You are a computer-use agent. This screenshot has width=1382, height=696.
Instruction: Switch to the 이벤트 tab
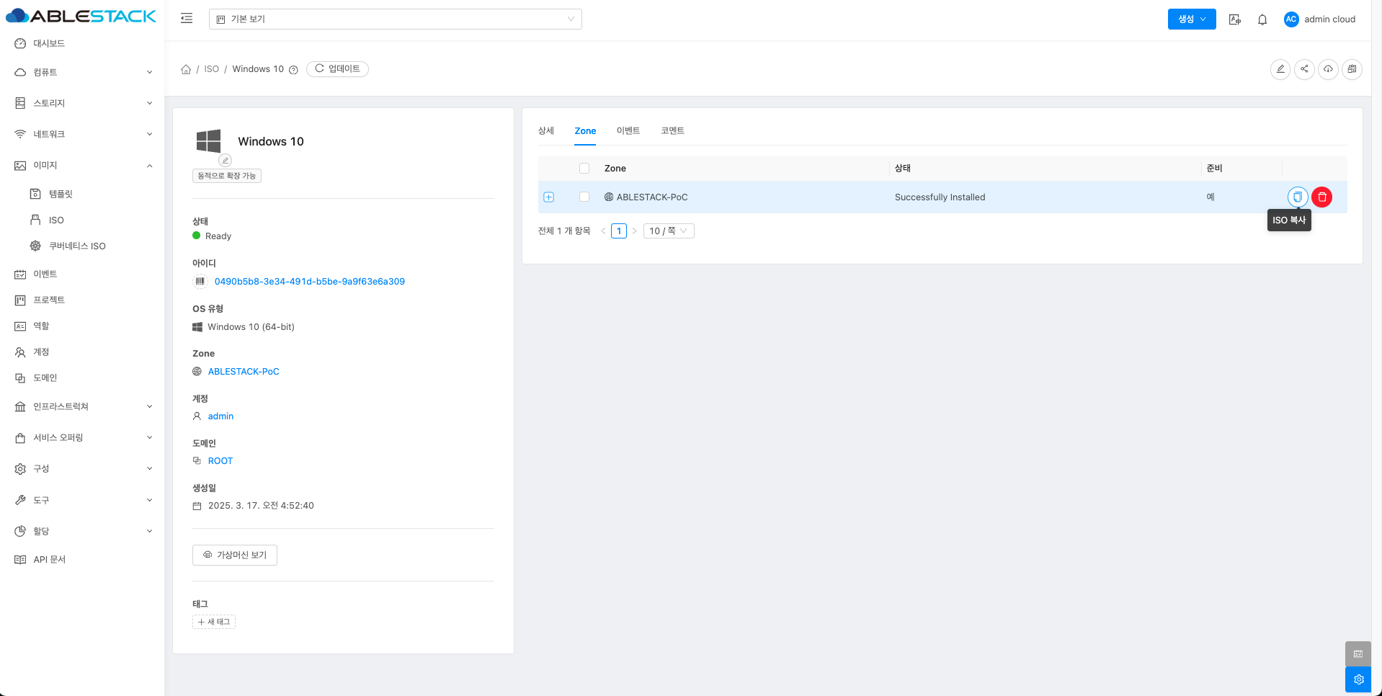tap(628, 130)
